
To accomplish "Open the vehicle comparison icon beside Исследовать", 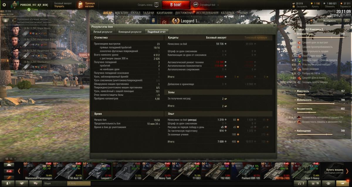I will [347, 21].
